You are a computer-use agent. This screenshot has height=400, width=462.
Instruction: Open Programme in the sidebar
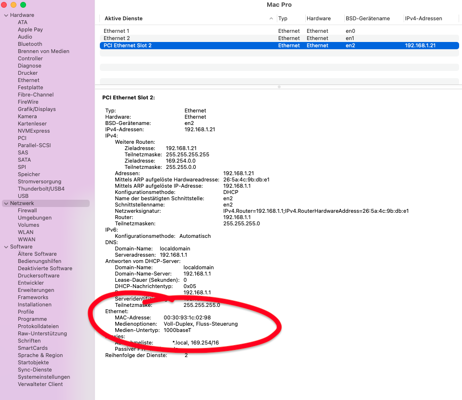click(x=32, y=319)
